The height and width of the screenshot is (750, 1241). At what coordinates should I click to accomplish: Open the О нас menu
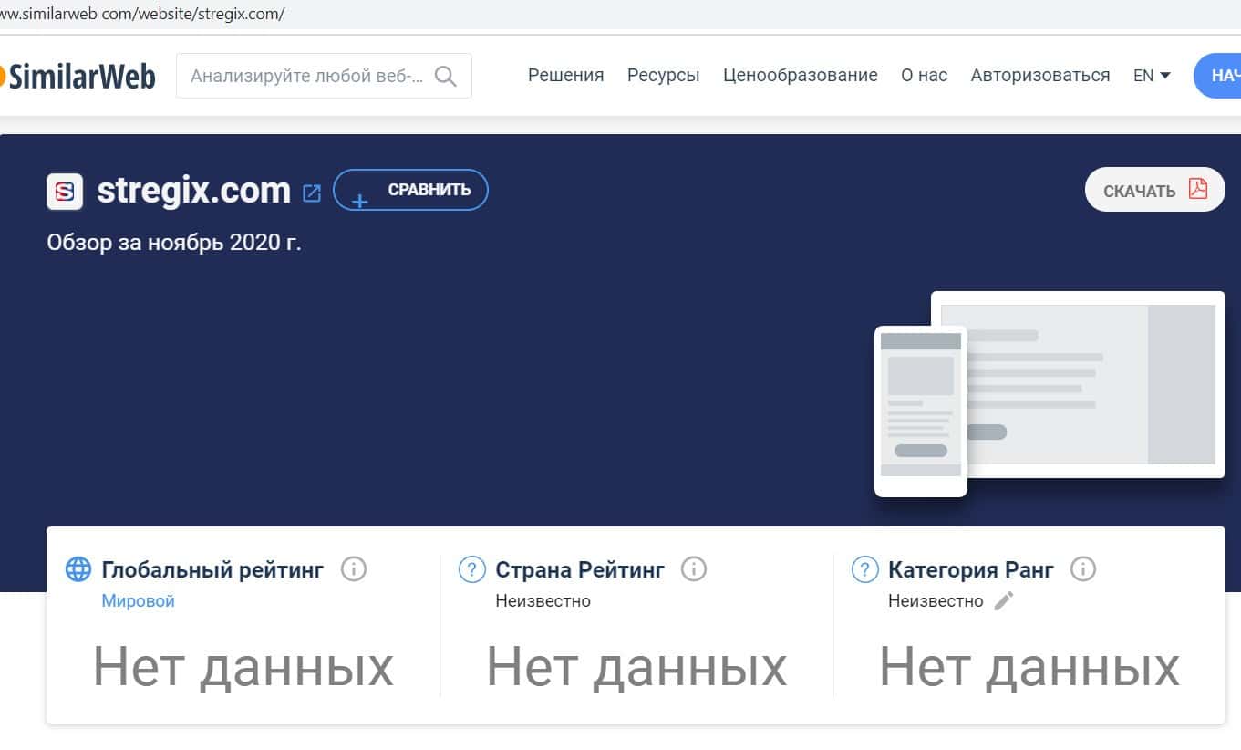[925, 76]
